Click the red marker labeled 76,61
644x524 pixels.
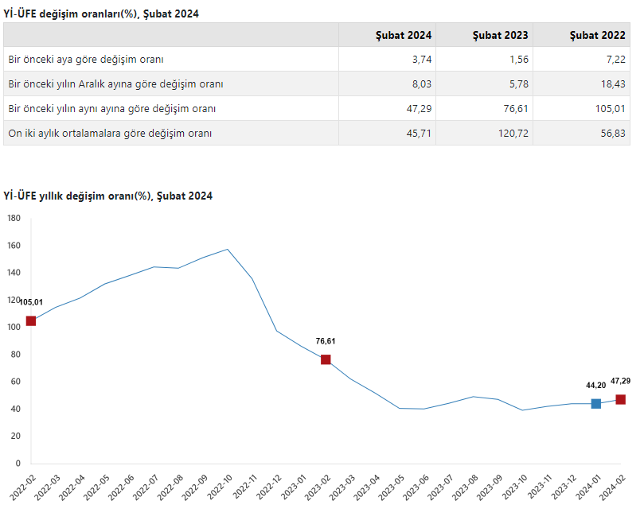click(x=326, y=359)
